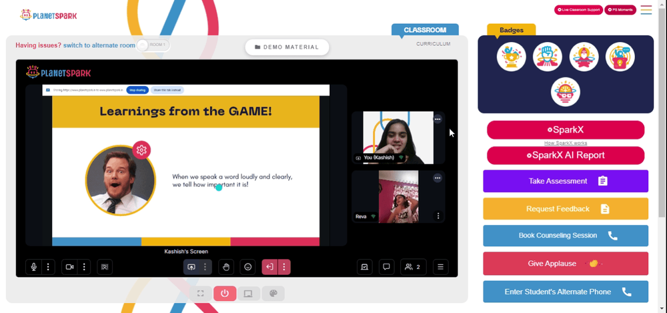Open camera options three-dot menu
The image size is (667, 313).
coord(84,267)
